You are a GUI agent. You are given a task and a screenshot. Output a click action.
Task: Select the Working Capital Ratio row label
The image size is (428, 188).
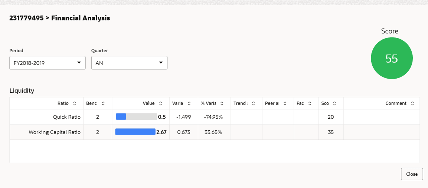55,132
